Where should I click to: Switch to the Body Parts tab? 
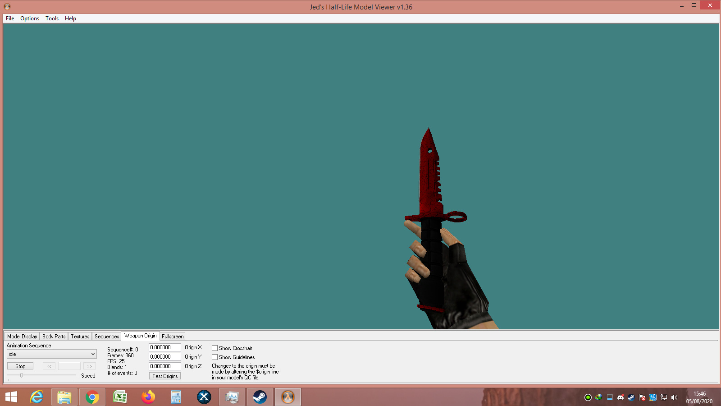click(54, 337)
